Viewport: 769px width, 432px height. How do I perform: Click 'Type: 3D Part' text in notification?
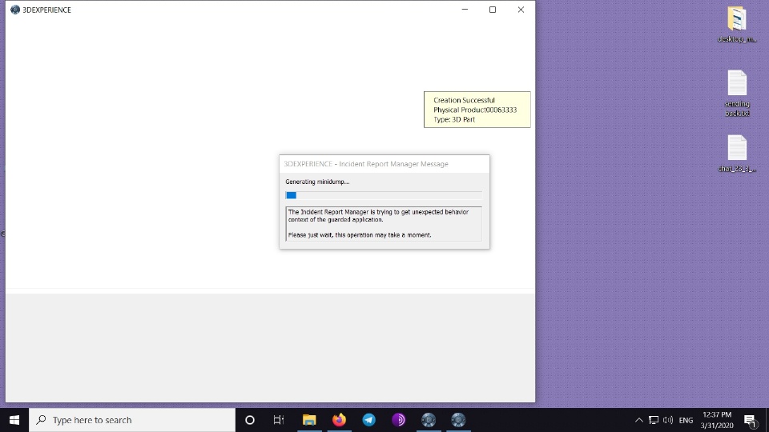pos(454,119)
